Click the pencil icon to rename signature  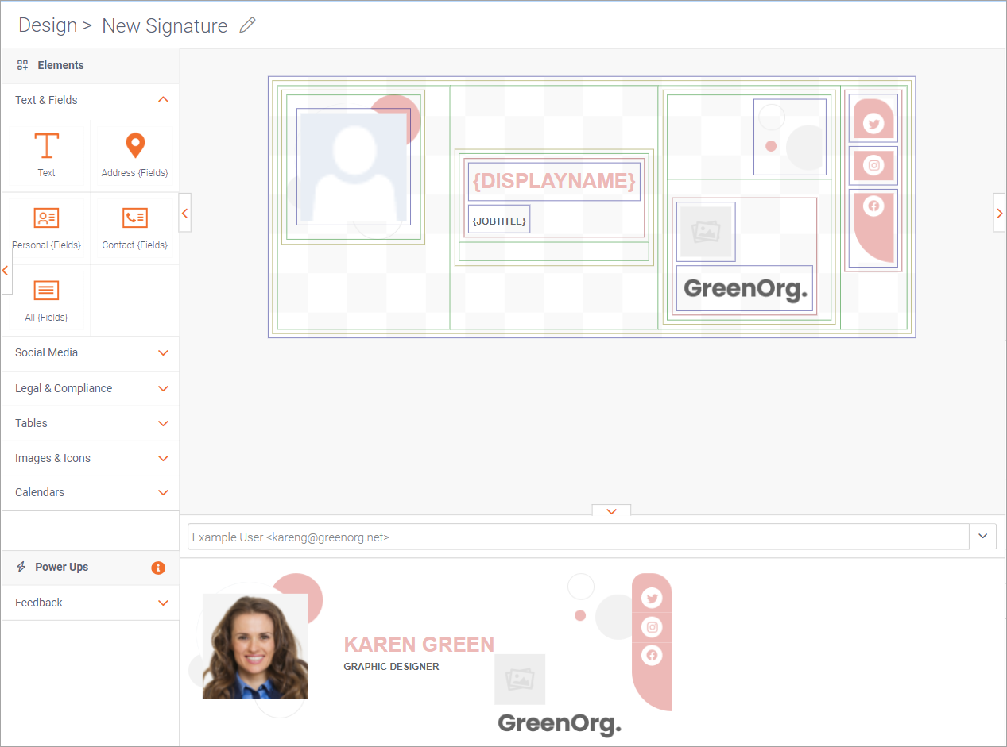pyautogui.click(x=248, y=25)
